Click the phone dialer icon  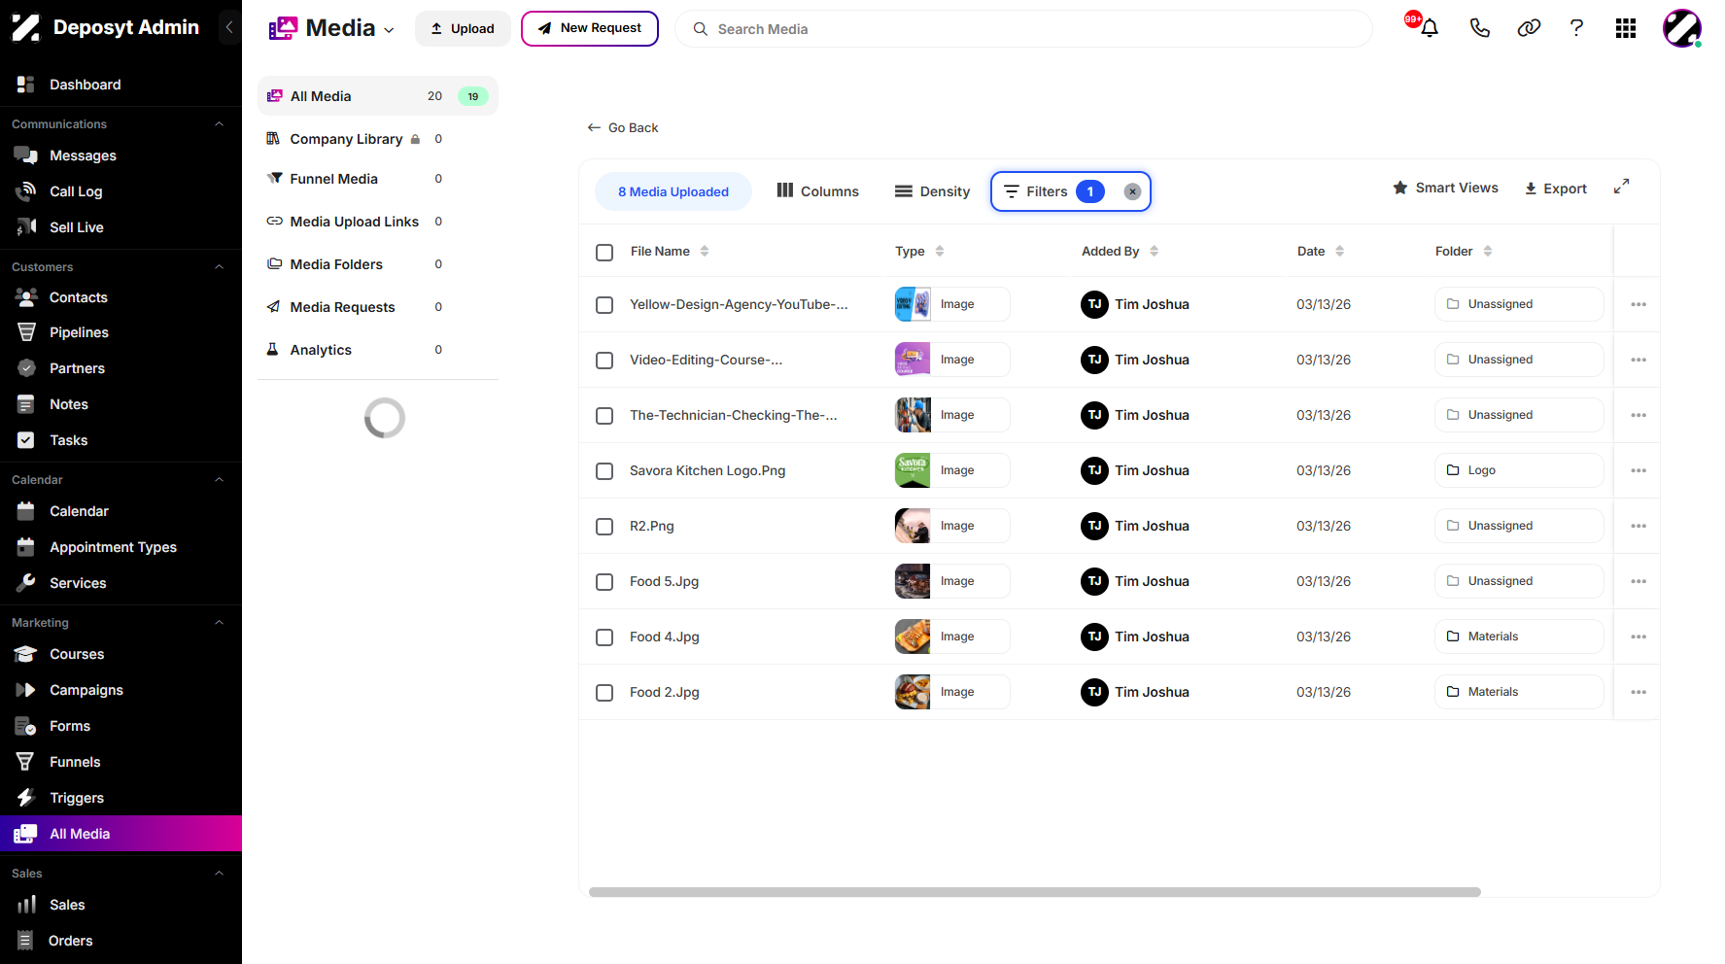pyautogui.click(x=1479, y=28)
